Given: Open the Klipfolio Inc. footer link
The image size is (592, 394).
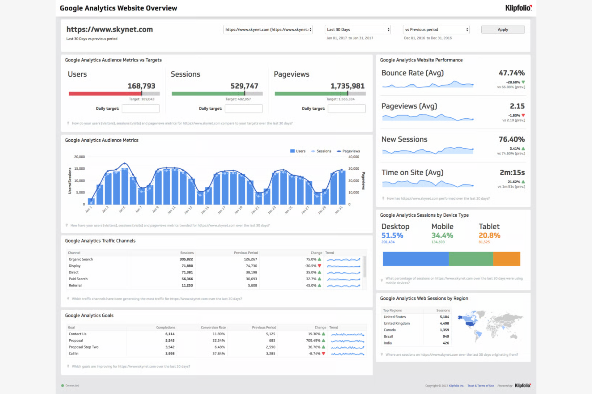Looking at the screenshot, I should point(456,386).
